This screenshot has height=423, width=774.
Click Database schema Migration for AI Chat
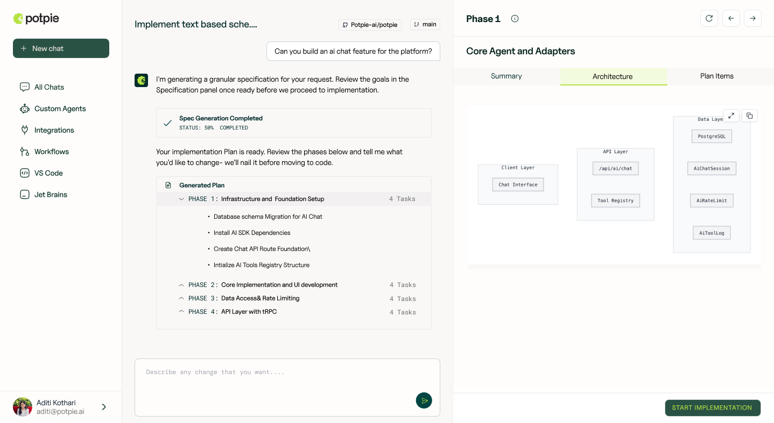point(268,217)
